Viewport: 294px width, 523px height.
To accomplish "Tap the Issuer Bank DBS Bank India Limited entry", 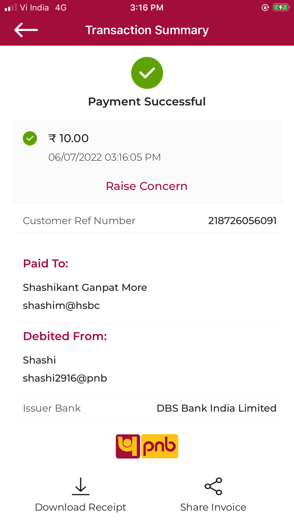I will click(x=216, y=408).
